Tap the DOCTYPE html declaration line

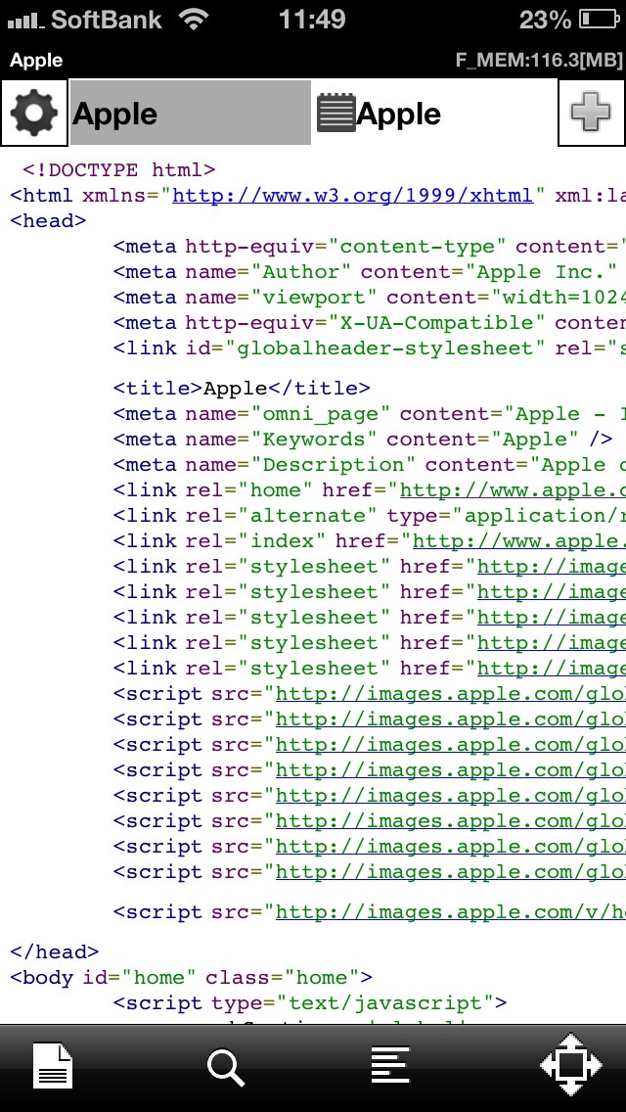119,170
